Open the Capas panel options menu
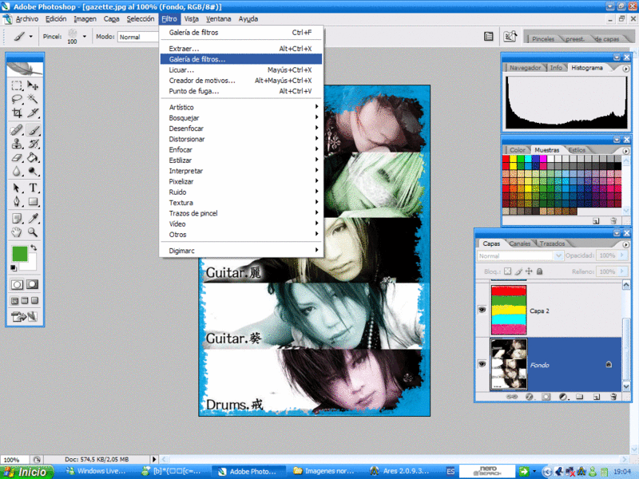The width and height of the screenshot is (639, 479). (625, 244)
